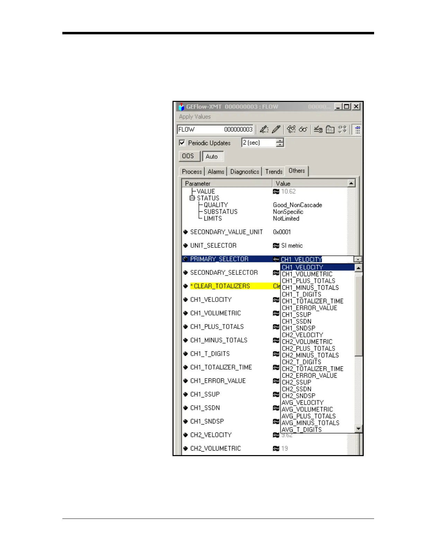Choose CH2_ERROR_VALUE from the dropdown list

tap(309, 376)
